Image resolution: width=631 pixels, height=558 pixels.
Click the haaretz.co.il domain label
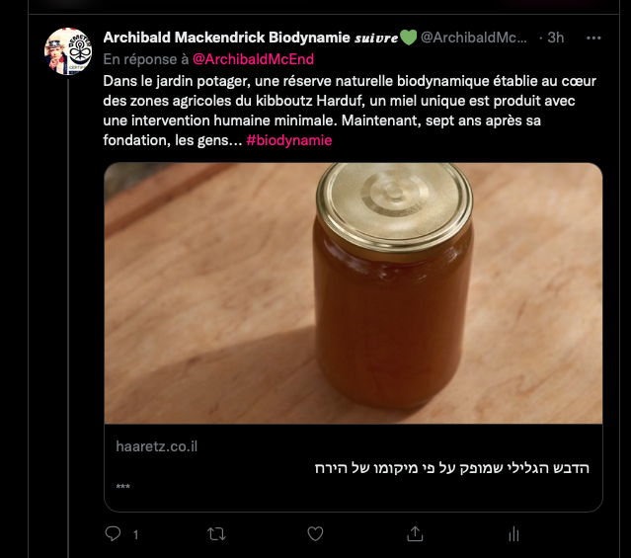(x=157, y=446)
